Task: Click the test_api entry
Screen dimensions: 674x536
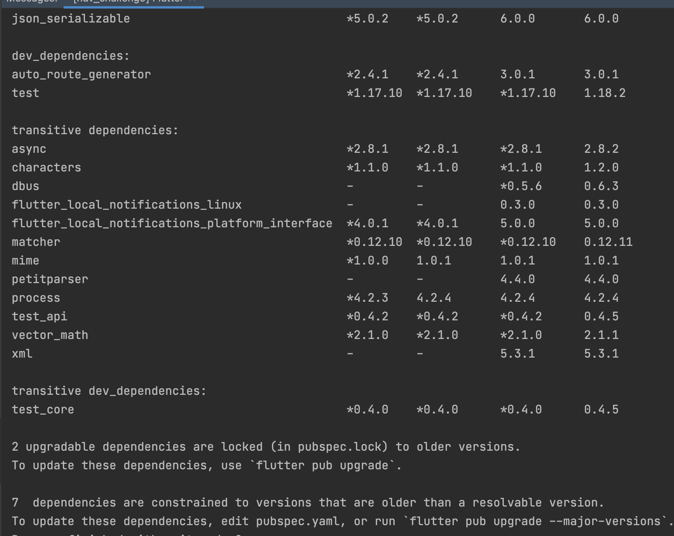Action: (39, 316)
